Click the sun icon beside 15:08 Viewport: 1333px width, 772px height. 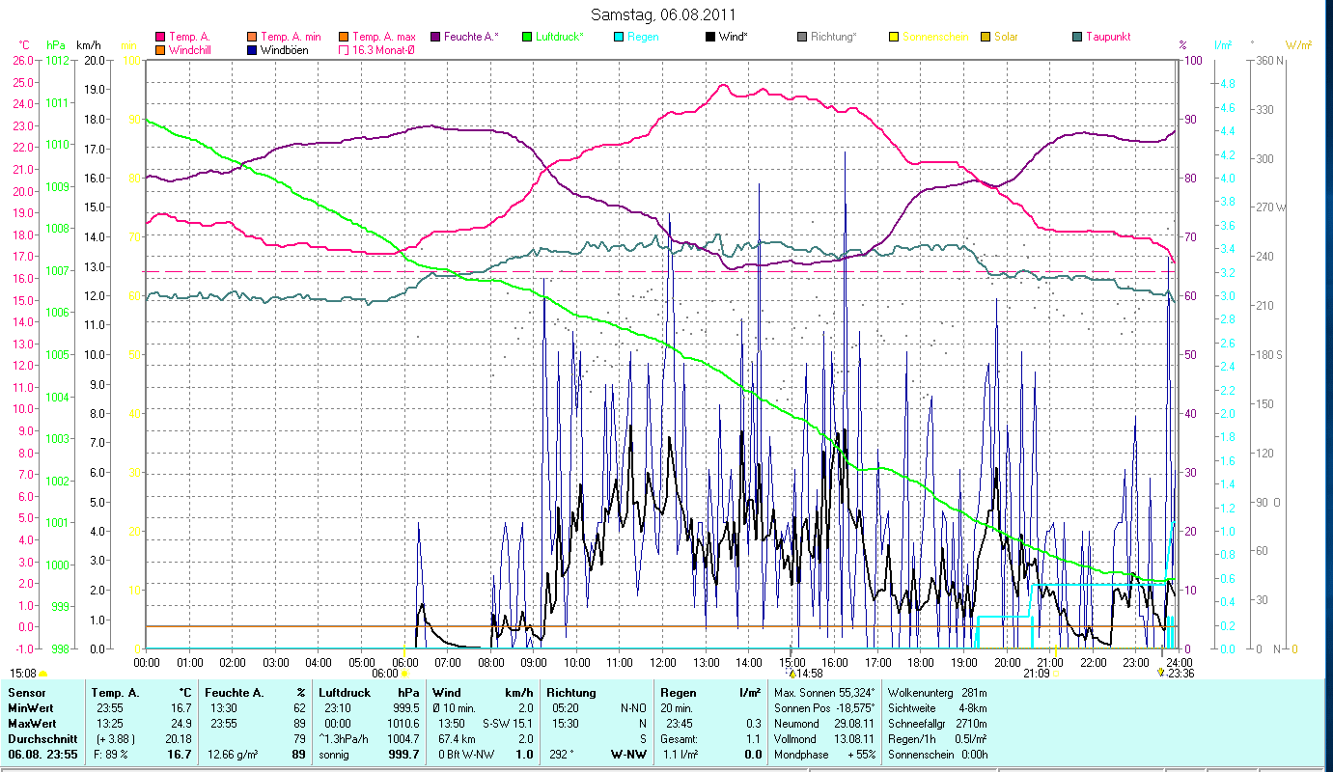pos(42,673)
